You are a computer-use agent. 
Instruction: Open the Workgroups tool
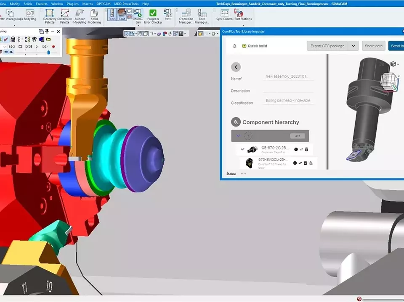click(x=14, y=15)
